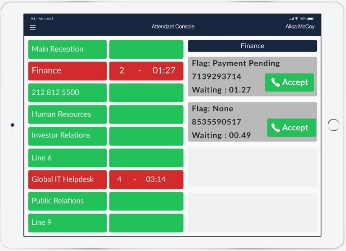346x251 pixels.
Task: Tap the battery indicator icon
Action: coord(310,19)
